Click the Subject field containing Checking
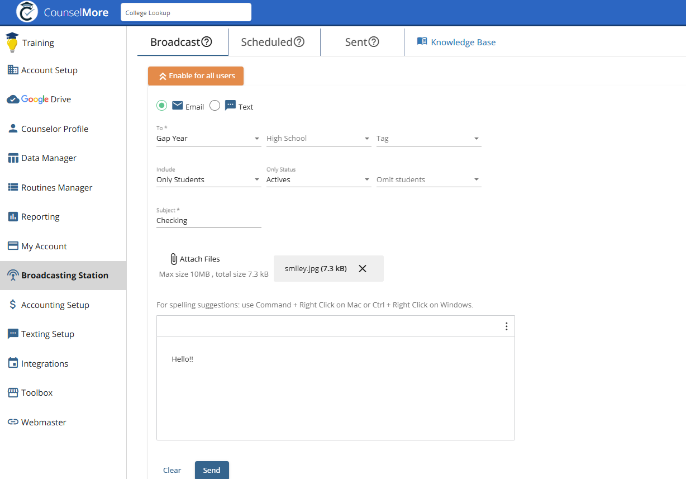This screenshot has height=479, width=686. click(209, 220)
